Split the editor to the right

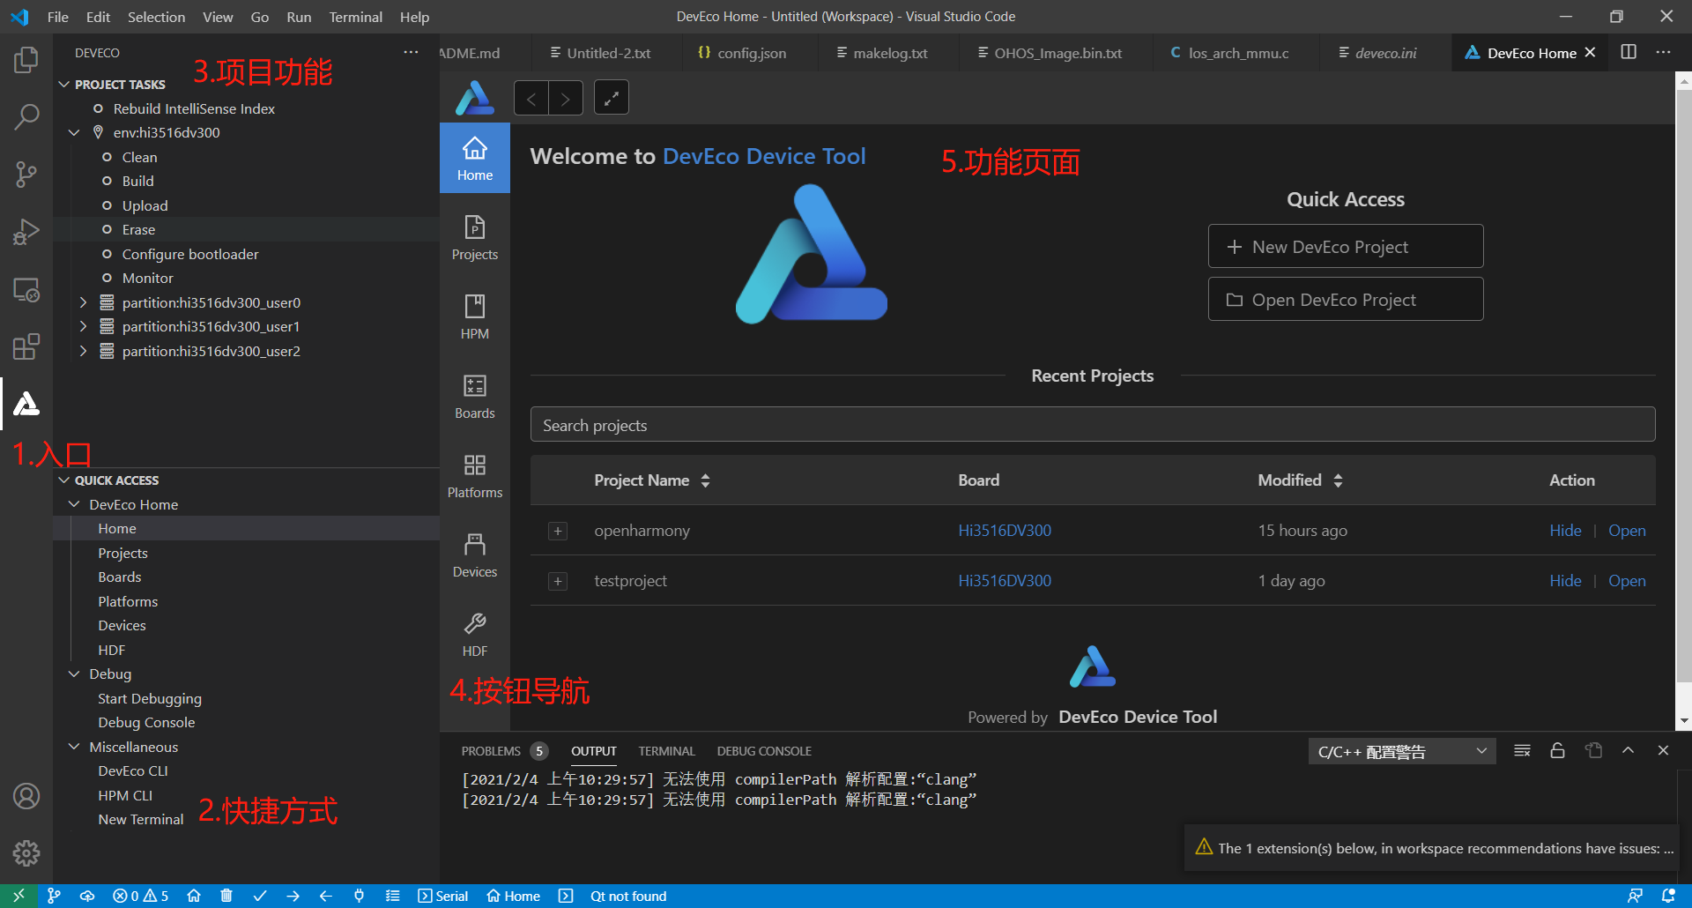1629,53
